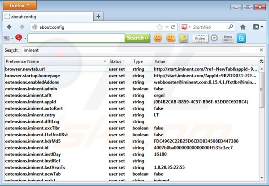Expand the US flag language dropdown

tap(8, 38)
